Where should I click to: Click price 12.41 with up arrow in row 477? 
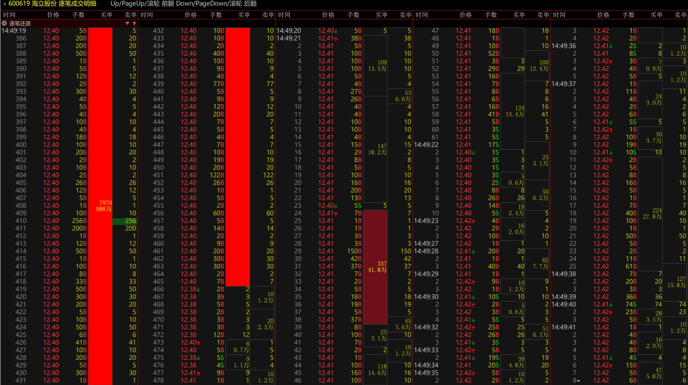coord(190,373)
